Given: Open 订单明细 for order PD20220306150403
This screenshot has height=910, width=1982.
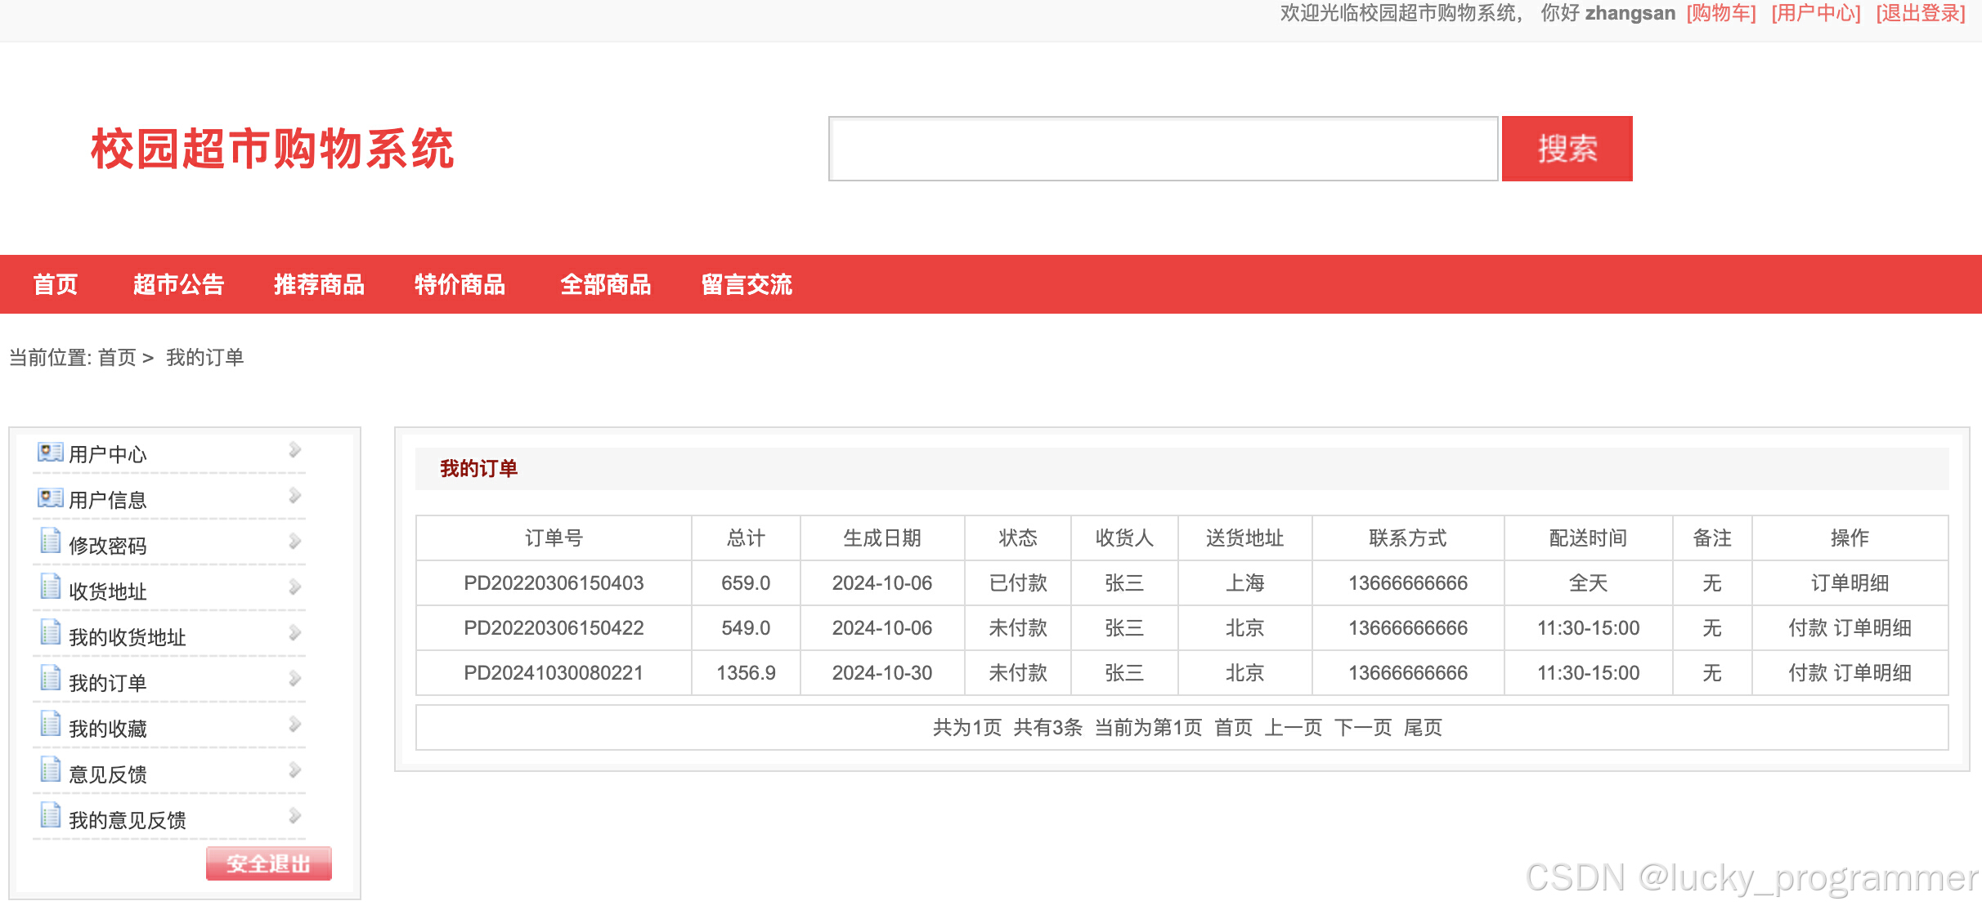Looking at the screenshot, I should 1850,583.
